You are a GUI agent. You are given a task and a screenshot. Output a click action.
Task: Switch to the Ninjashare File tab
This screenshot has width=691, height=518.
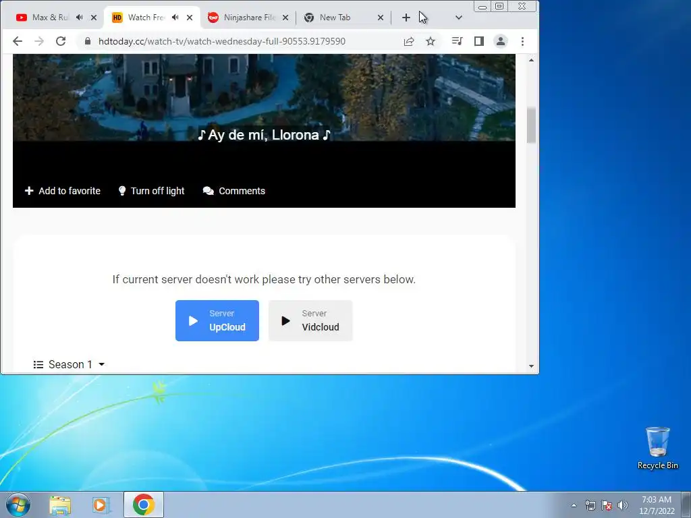(x=249, y=18)
